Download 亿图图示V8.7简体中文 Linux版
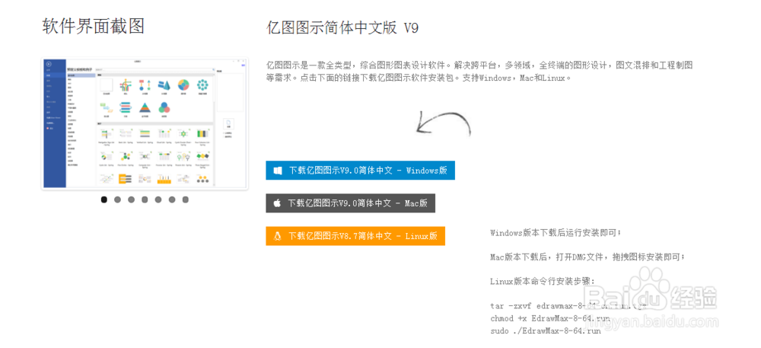This screenshot has width=761, height=348. click(x=355, y=236)
